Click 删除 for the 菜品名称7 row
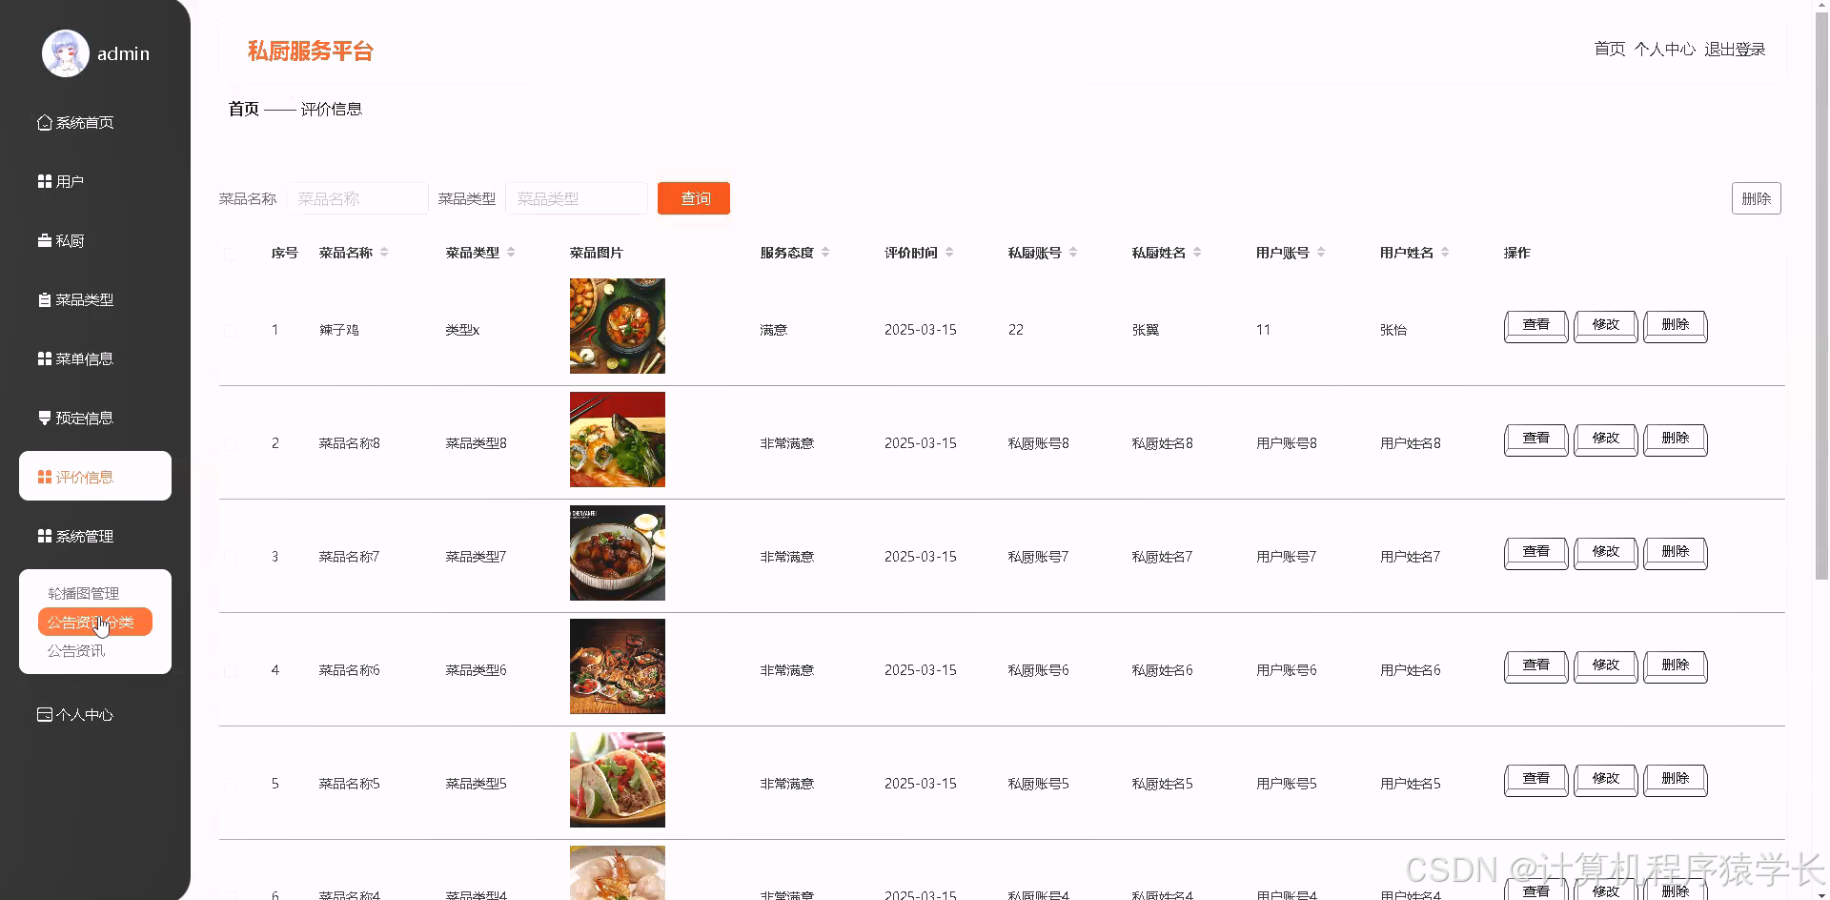This screenshot has width=1830, height=900. tap(1676, 553)
